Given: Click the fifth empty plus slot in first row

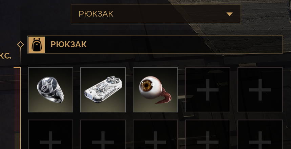Looking at the screenshot, I should (x=260, y=90).
